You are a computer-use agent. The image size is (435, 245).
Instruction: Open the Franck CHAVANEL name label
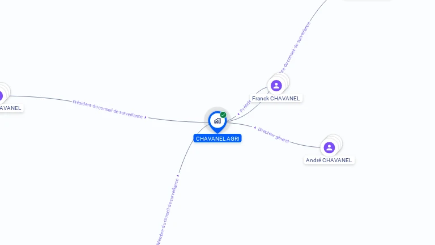(x=276, y=98)
